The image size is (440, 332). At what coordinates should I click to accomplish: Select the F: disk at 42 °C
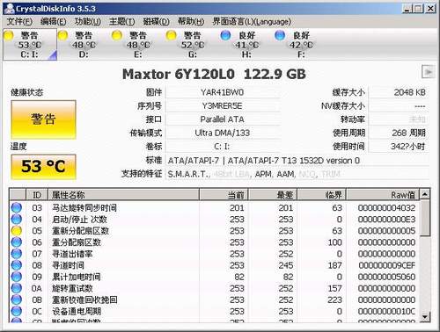(301, 45)
